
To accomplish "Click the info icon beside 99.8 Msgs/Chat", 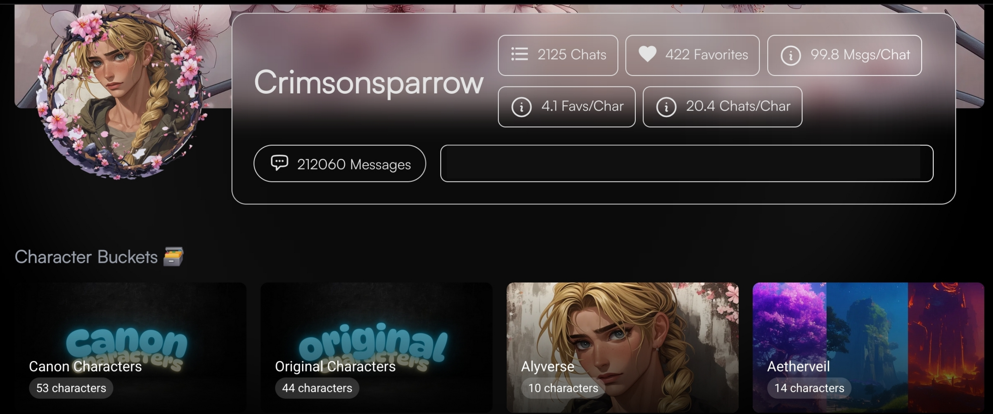I will pyautogui.click(x=791, y=55).
